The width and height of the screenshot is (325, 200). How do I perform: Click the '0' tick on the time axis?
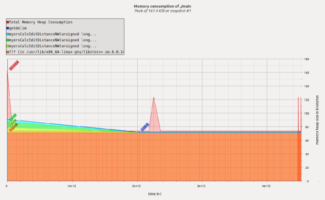[6, 186]
